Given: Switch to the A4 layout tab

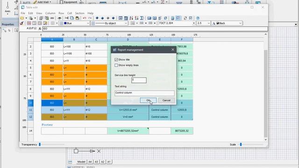Looking at the screenshot, I should (x=90, y=162).
